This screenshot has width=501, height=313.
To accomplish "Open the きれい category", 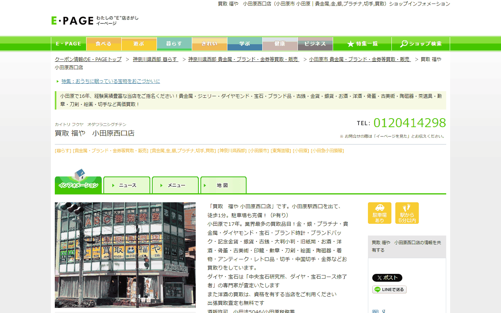I will pos(209,44).
